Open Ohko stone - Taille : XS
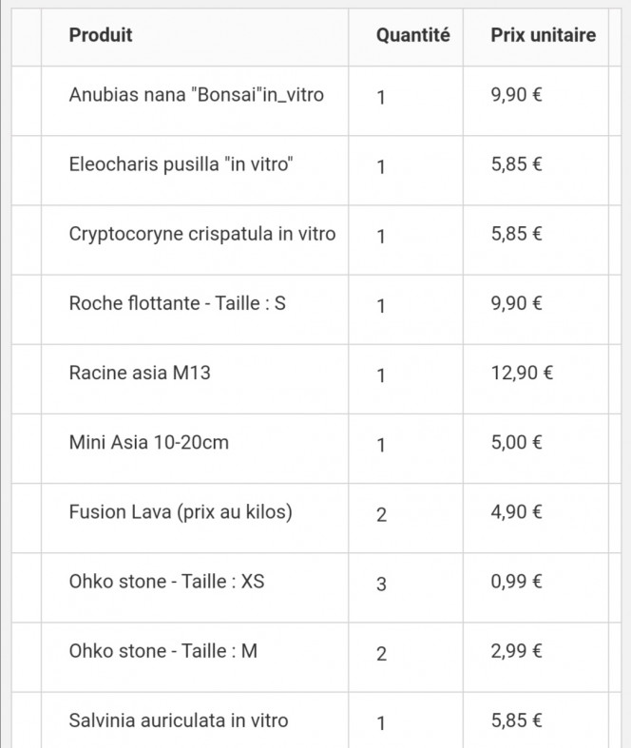Screen dimensions: 631x748 pyautogui.click(x=166, y=582)
